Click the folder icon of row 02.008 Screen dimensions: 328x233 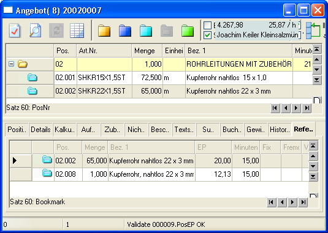click(47, 173)
